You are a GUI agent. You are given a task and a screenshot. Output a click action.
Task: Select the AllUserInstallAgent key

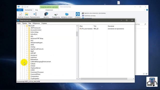[36, 43]
